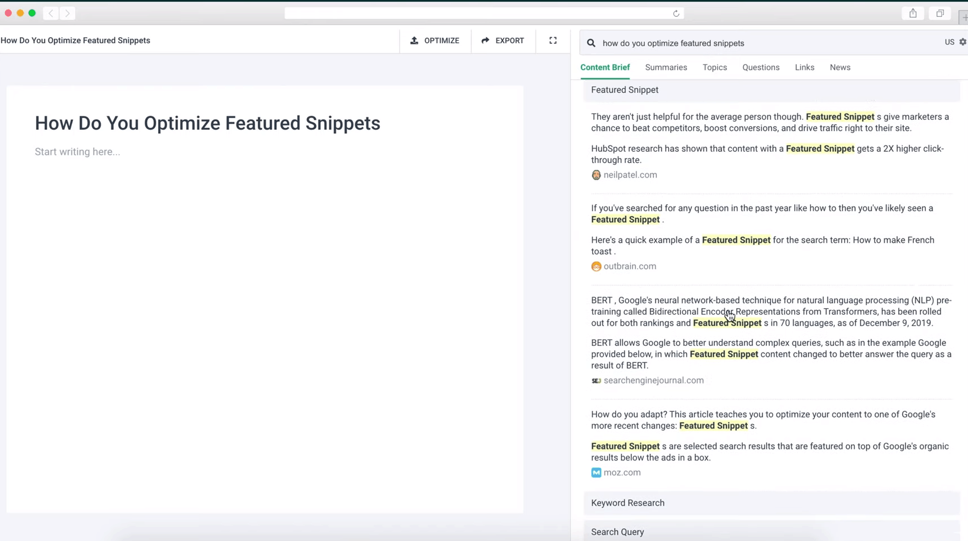Click the OPTIMIZE button
The width and height of the screenshot is (968, 541).
click(435, 40)
